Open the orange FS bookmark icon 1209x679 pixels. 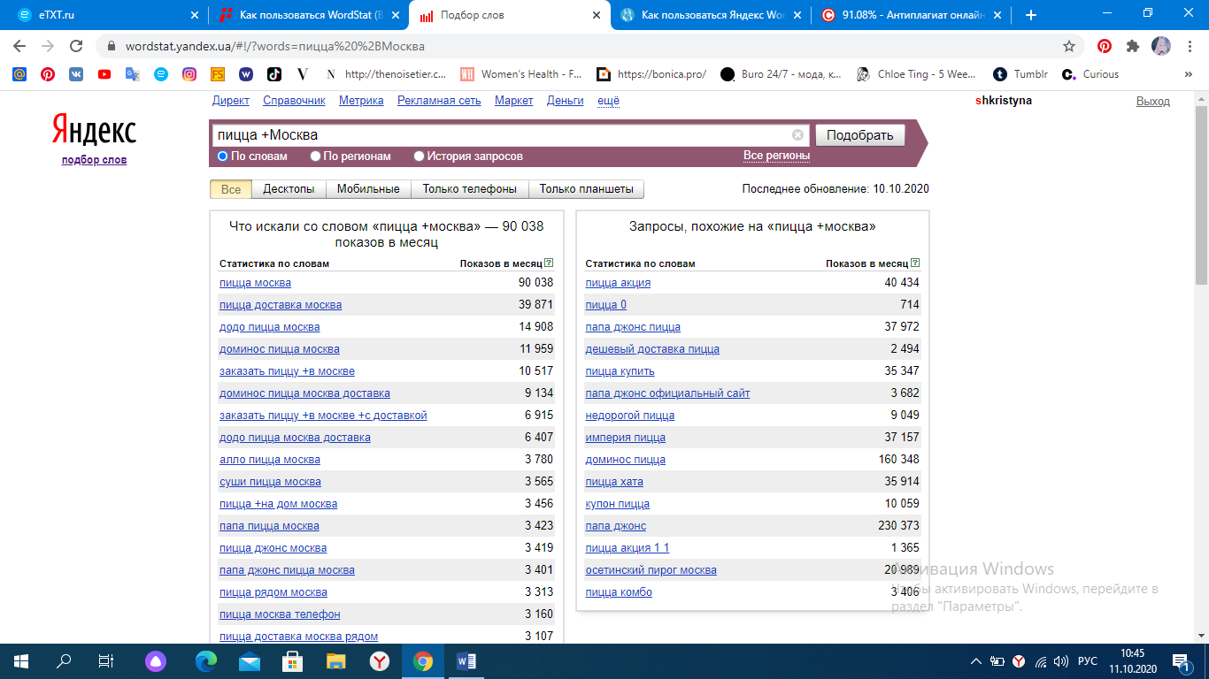point(218,74)
